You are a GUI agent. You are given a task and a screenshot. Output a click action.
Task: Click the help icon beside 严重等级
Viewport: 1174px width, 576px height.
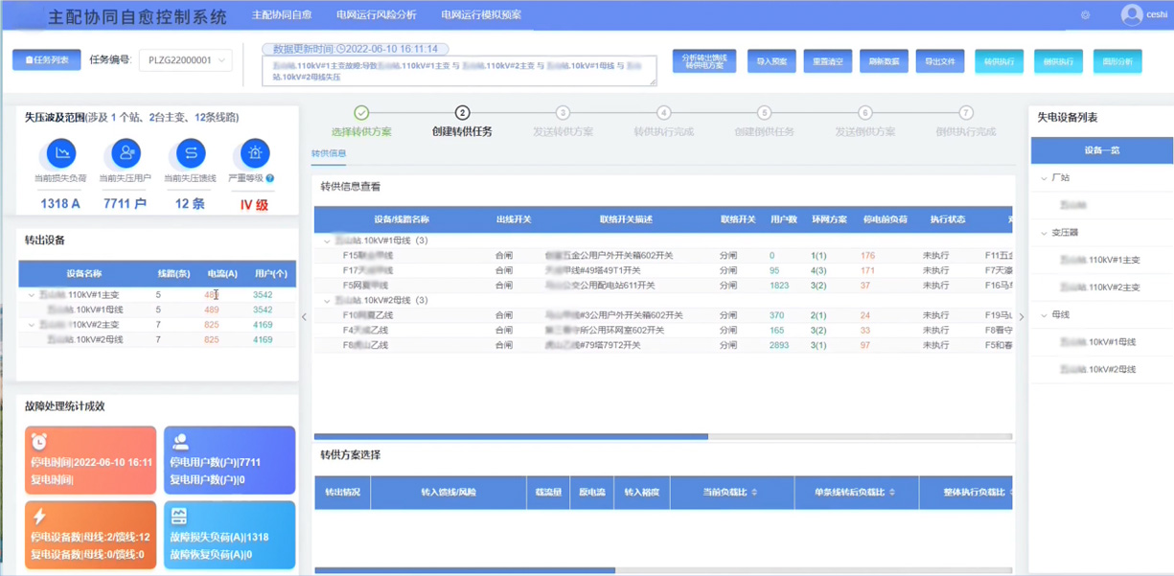270,178
